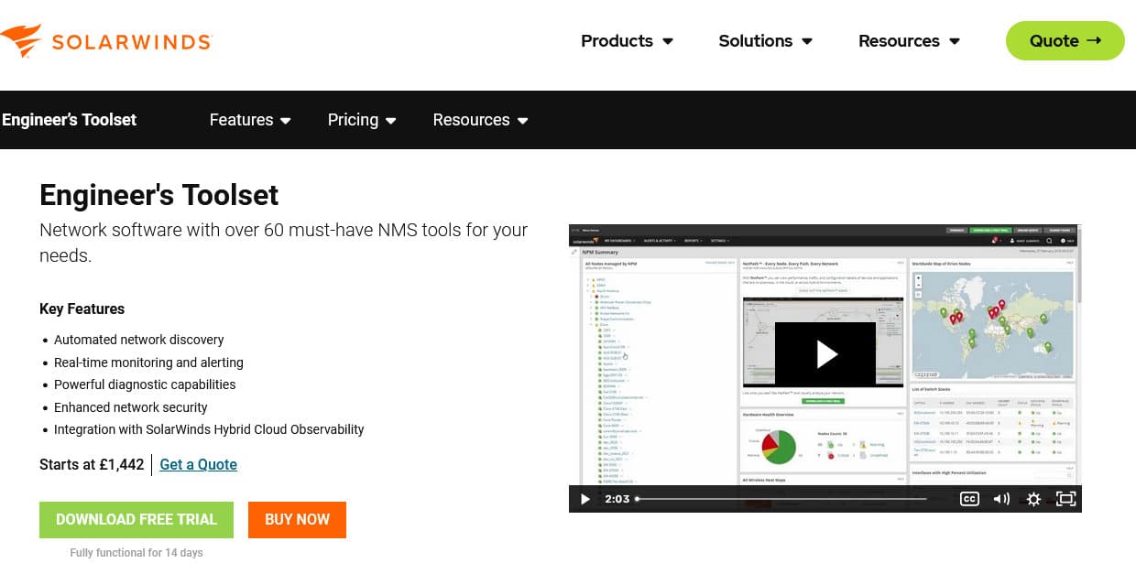Open the Products dropdown menu
The width and height of the screenshot is (1136, 574).
[627, 41]
